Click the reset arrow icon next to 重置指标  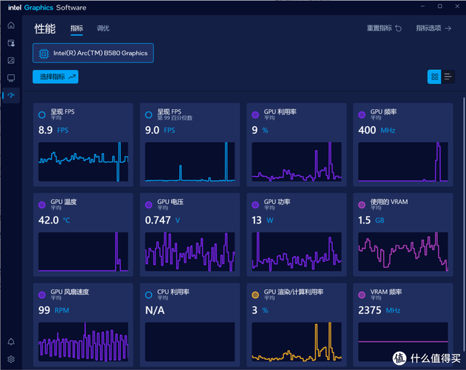[x=398, y=28]
